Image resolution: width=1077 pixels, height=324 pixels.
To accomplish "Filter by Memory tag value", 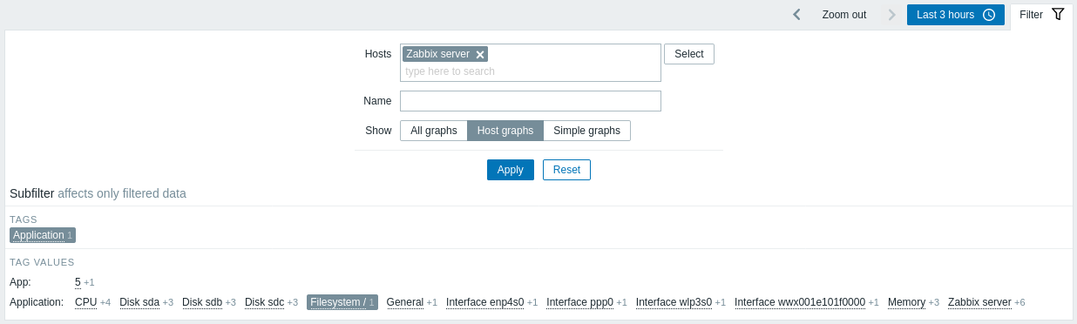I will pyautogui.click(x=906, y=302).
